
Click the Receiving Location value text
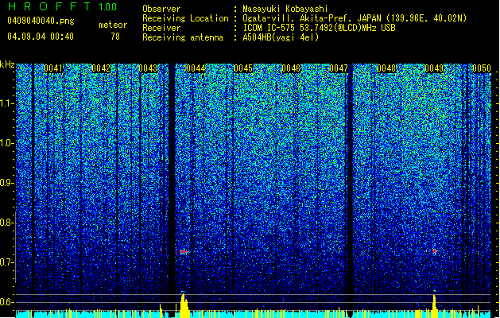click(x=355, y=18)
